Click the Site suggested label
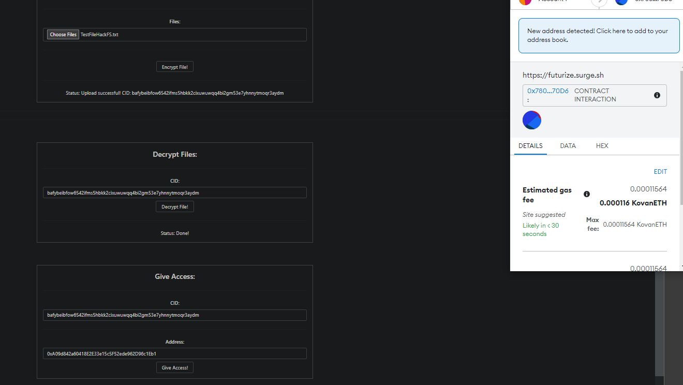Image resolution: width=683 pixels, height=385 pixels. point(544,215)
